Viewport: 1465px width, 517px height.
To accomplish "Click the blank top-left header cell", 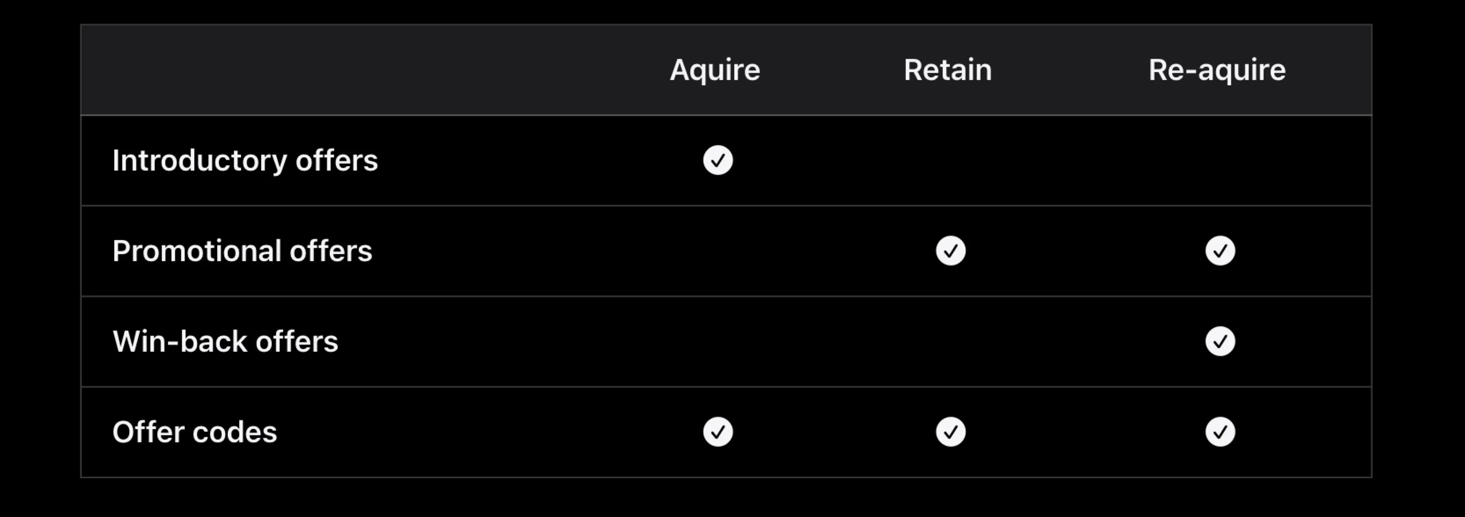I will click(341, 70).
